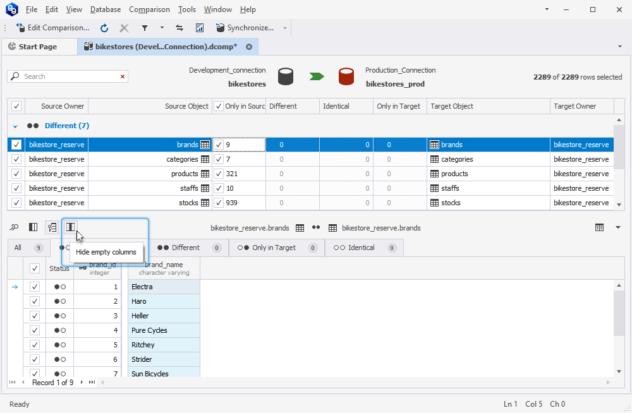Uncheck the Electra record checkbox
The image size is (632, 413).
(x=35, y=287)
